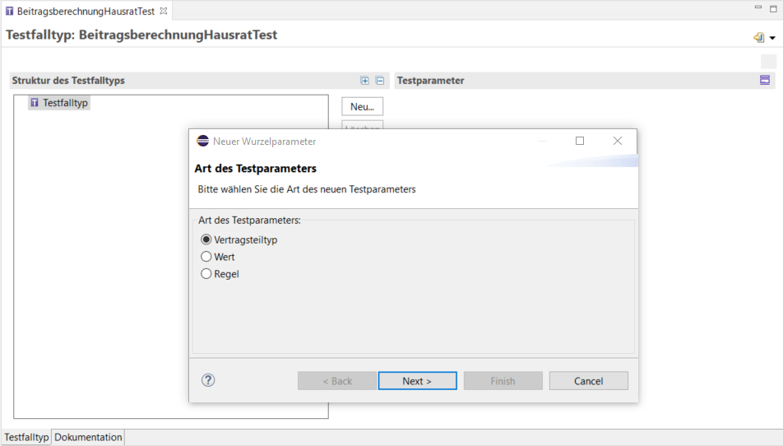Click the Testparameter section layout icon

click(765, 80)
